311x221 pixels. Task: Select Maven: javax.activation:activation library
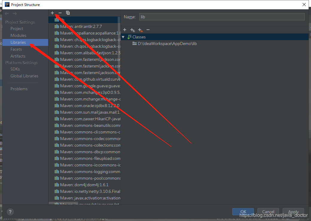(85, 198)
